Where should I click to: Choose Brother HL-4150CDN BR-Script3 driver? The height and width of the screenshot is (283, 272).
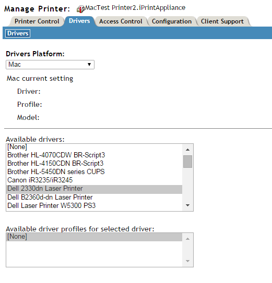click(x=94, y=163)
